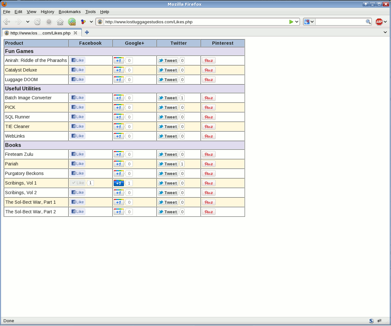Open the Tools menu
Viewport: 391px width, 326px height.
tap(90, 12)
